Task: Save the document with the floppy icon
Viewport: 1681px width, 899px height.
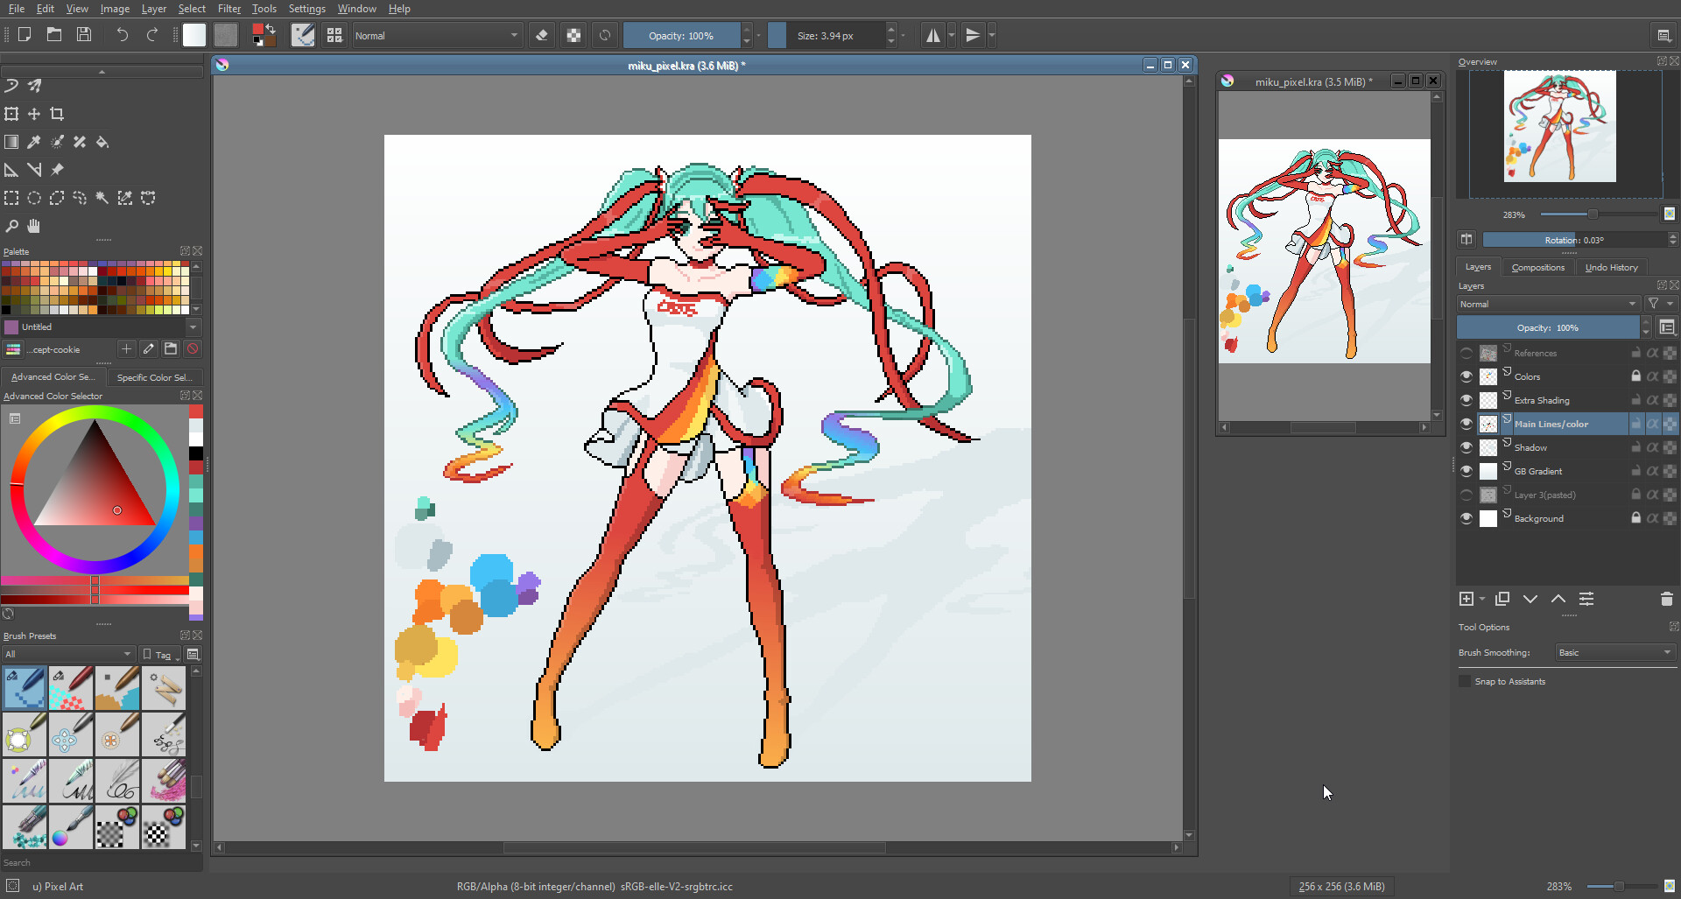Action: click(x=84, y=35)
